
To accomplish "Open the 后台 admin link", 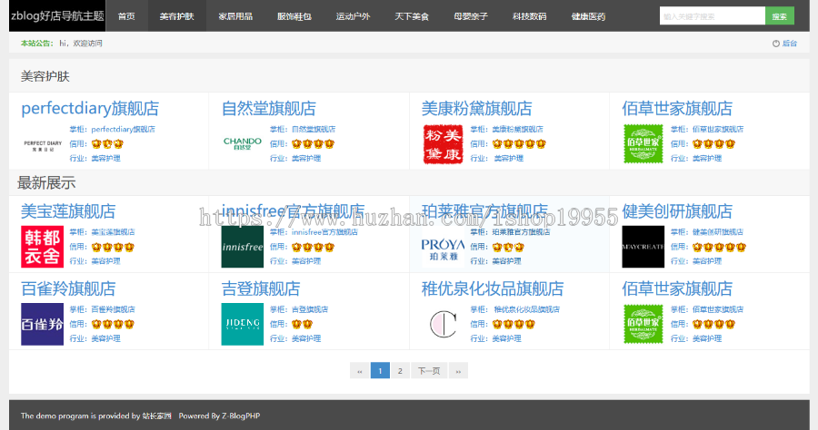I will (789, 44).
